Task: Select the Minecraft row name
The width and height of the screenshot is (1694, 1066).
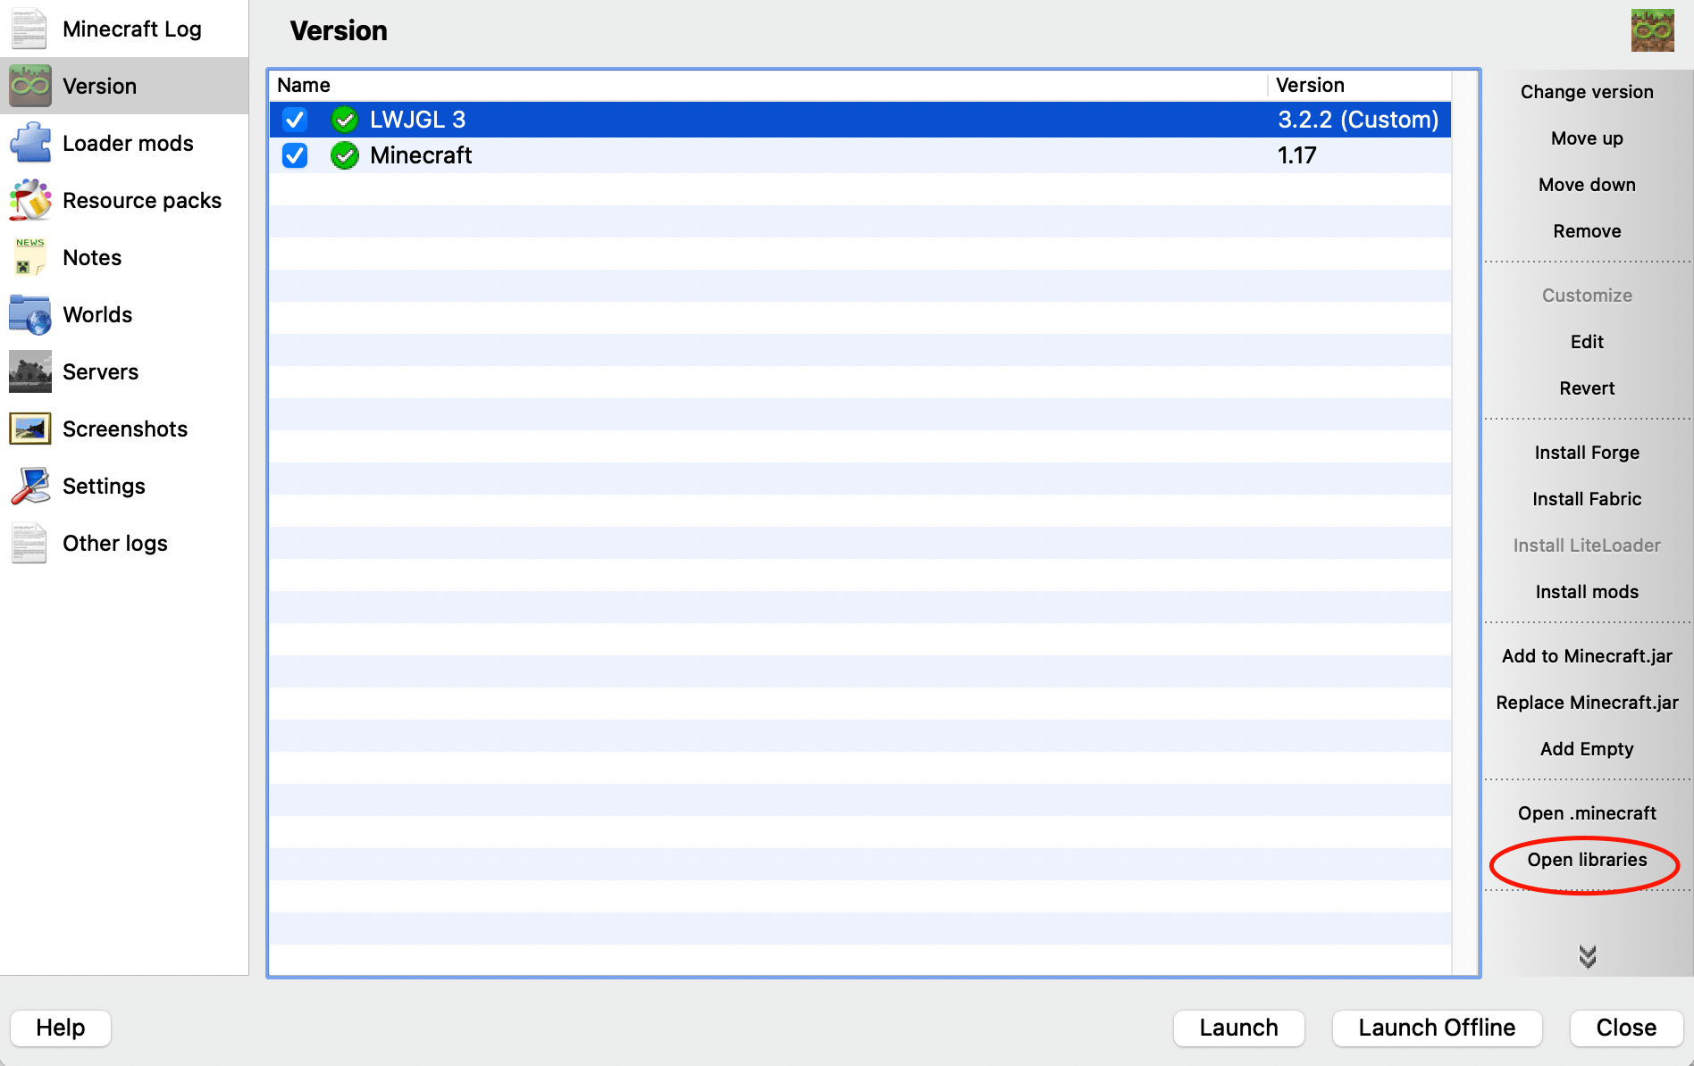Action: tap(421, 155)
